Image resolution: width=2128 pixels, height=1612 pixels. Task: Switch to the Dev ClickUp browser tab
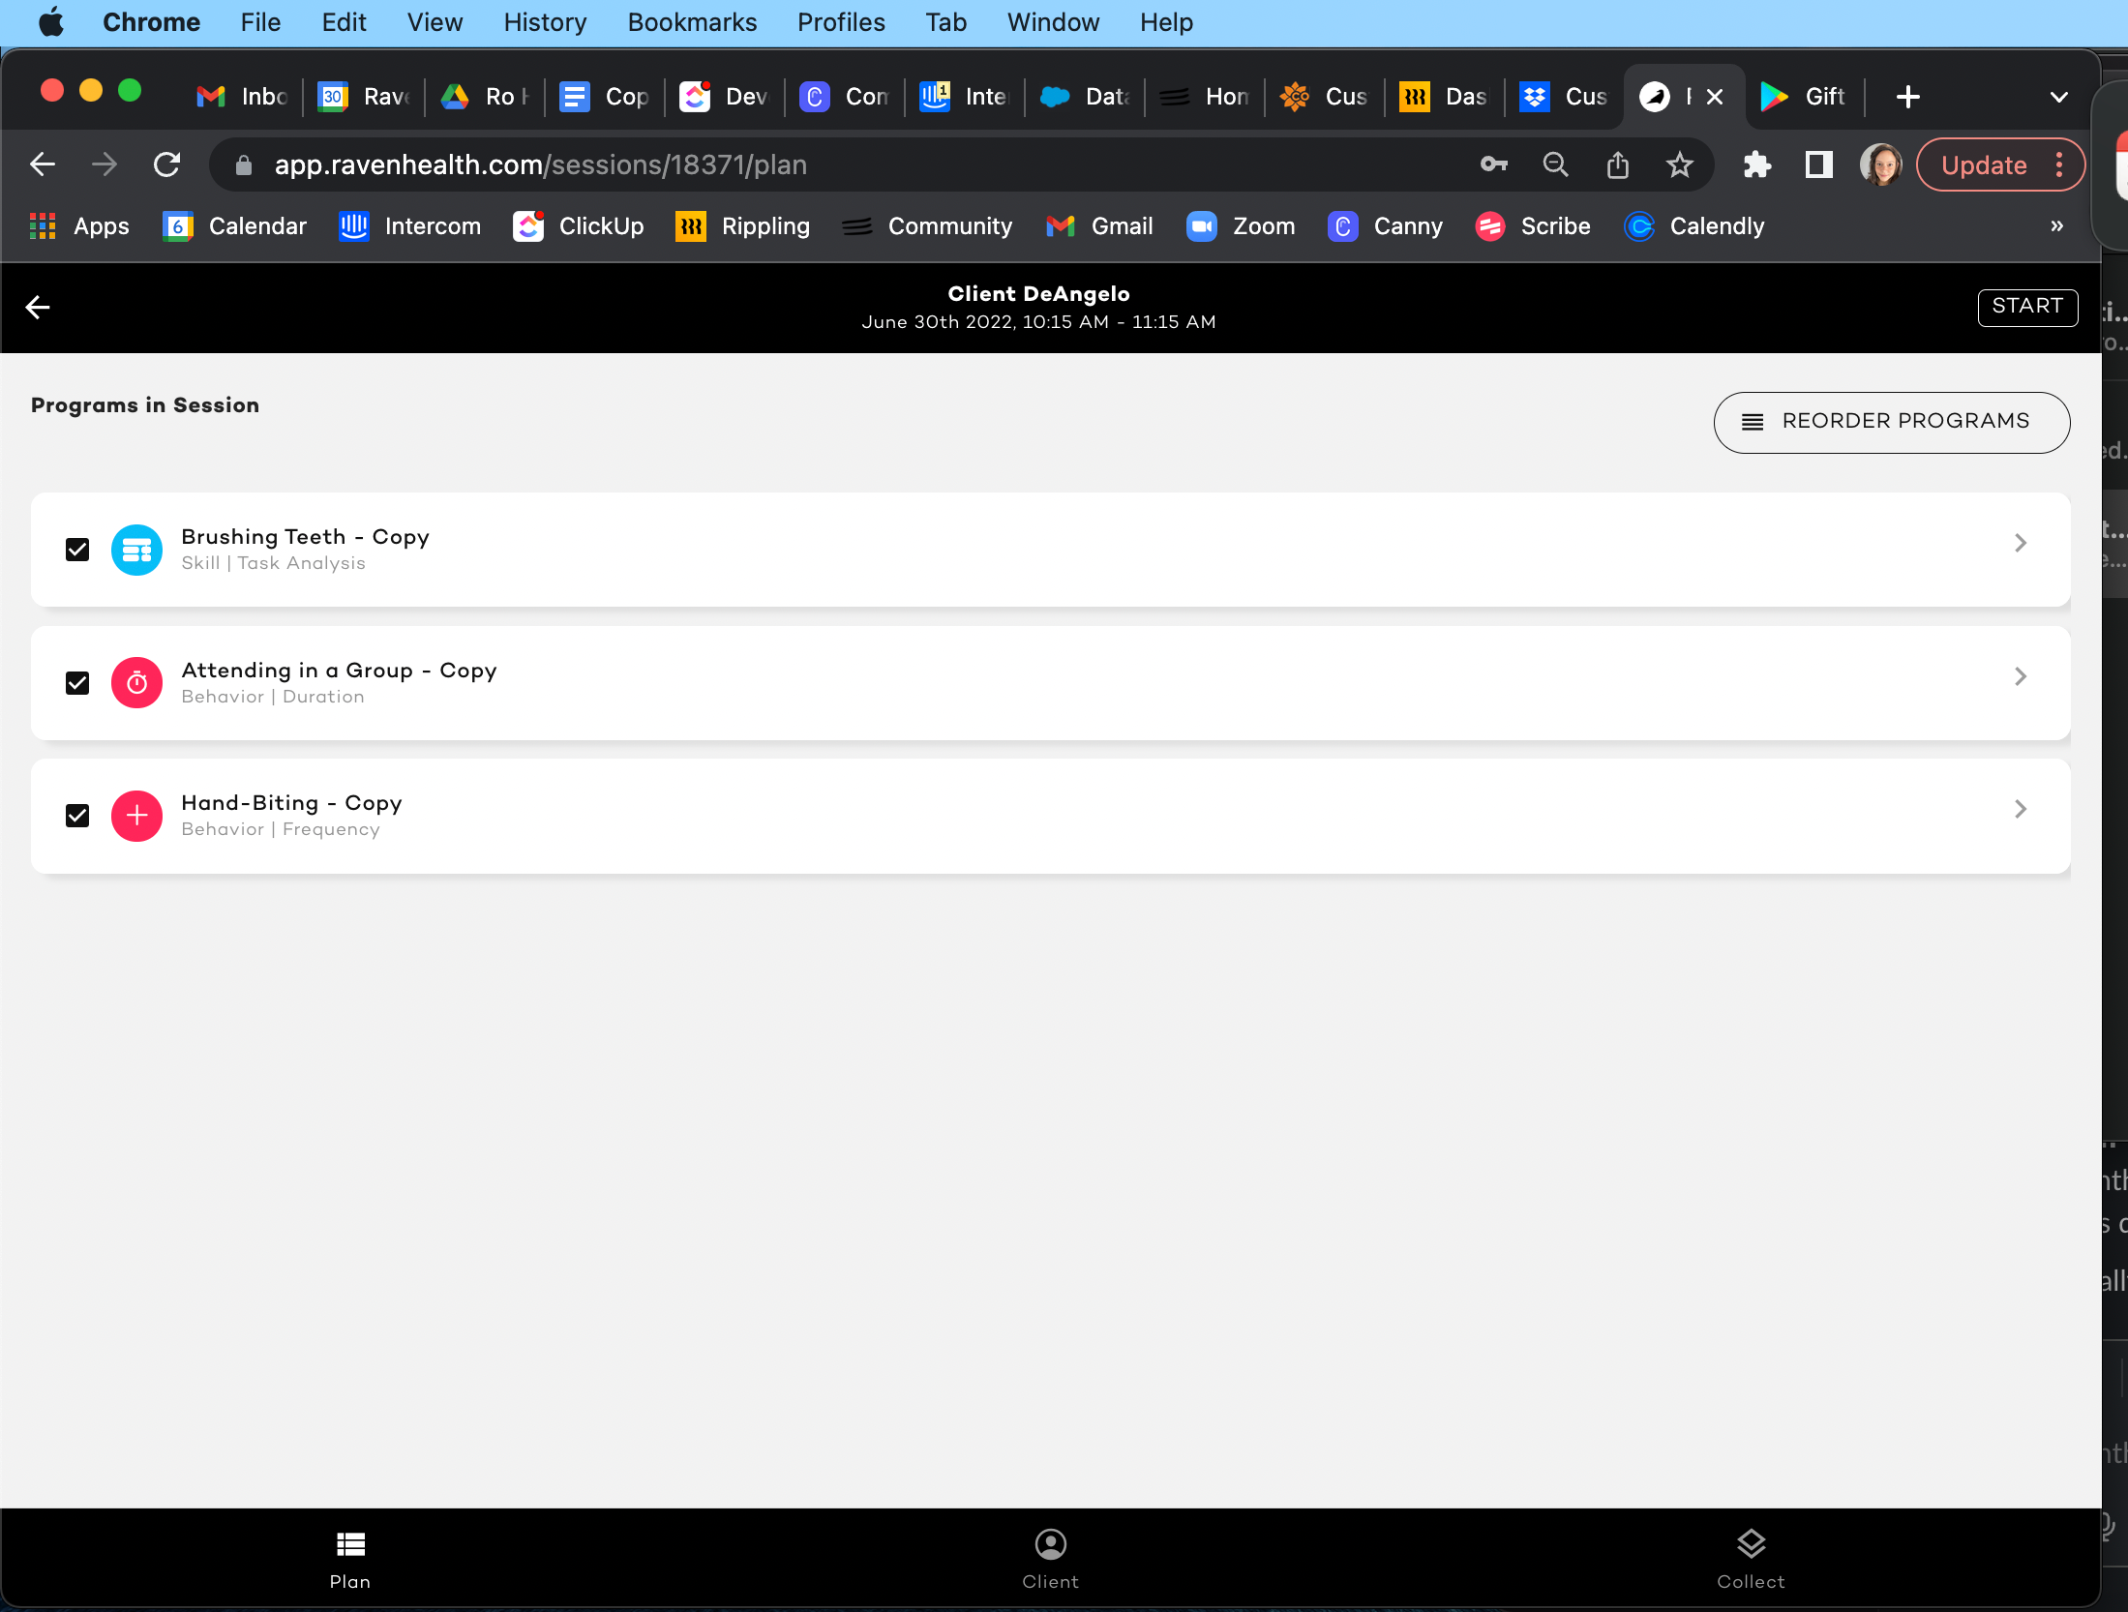pyautogui.click(x=724, y=97)
